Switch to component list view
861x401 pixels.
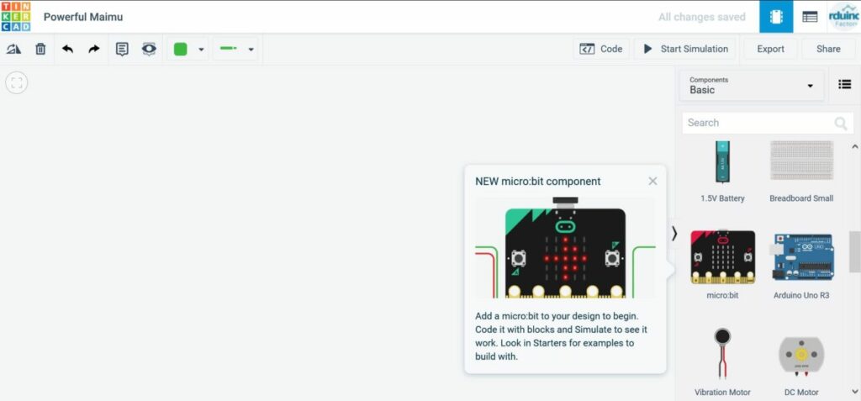click(x=844, y=84)
